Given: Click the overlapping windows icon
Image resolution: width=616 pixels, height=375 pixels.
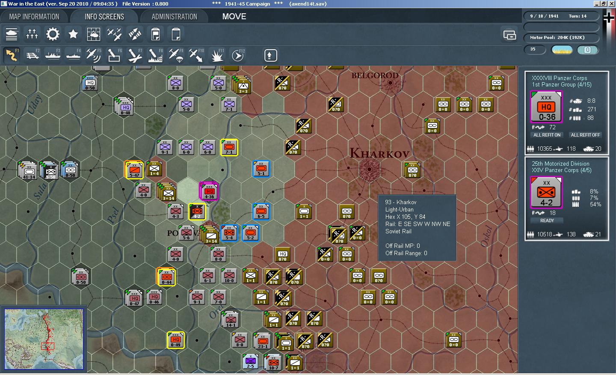Looking at the screenshot, I should point(509,35).
